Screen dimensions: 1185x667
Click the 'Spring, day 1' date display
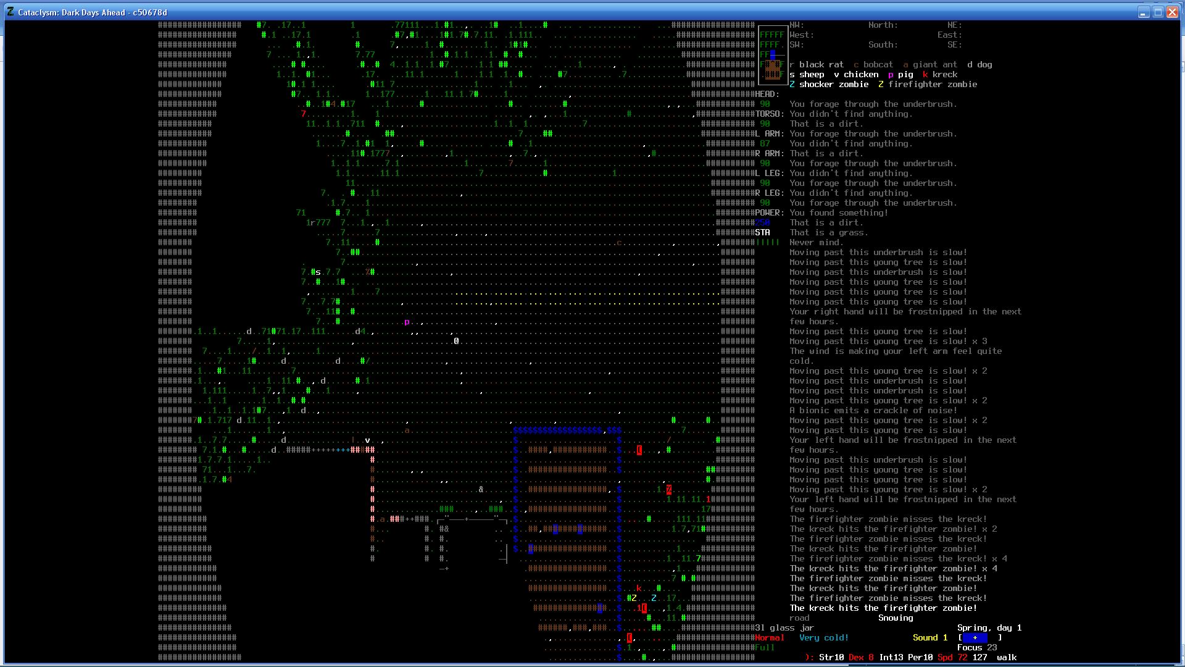tap(989, 627)
